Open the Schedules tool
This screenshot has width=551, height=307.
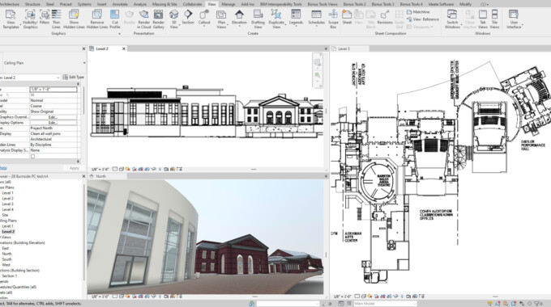click(x=316, y=17)
